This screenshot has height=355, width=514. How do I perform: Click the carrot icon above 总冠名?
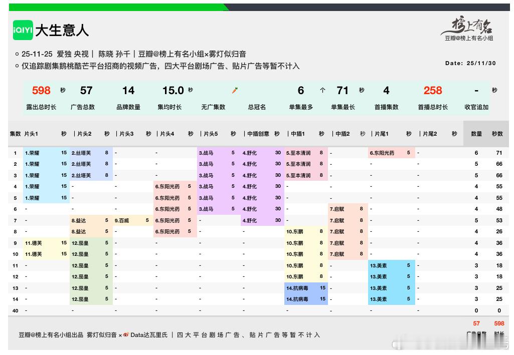235,90
